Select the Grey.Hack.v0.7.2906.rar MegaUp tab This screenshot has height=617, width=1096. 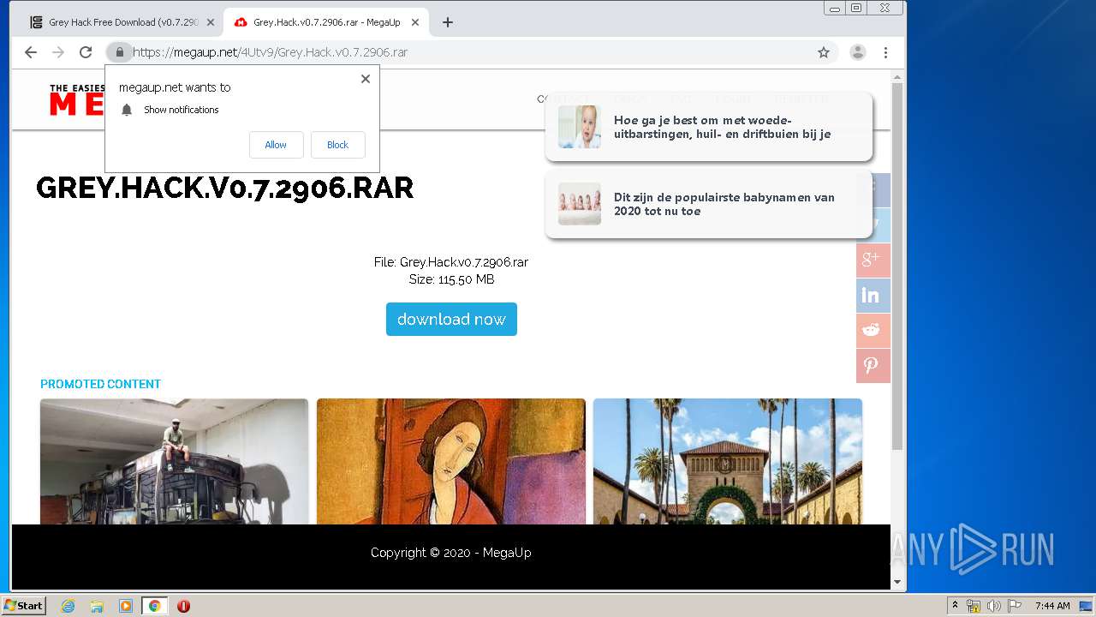pyautogui.click(x=325, y=22)
